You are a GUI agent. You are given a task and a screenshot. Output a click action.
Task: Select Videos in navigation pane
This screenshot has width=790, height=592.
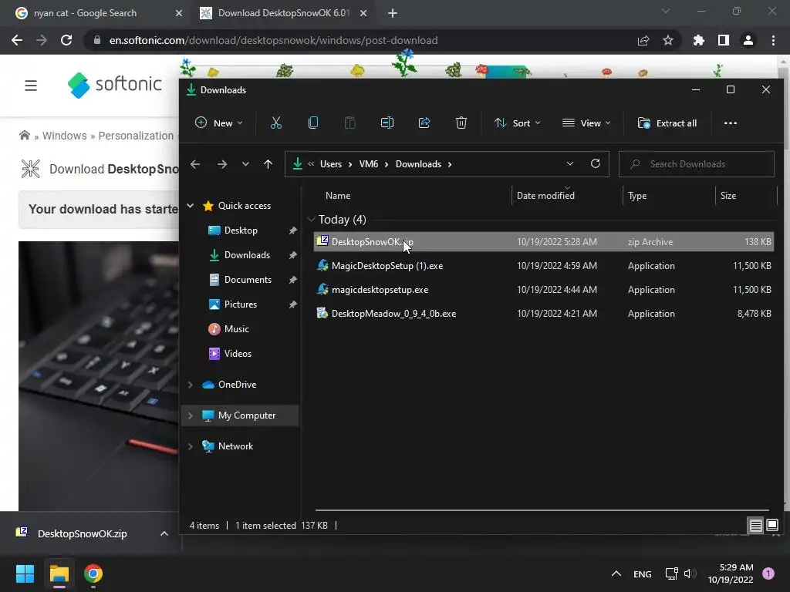coord(238,353)
